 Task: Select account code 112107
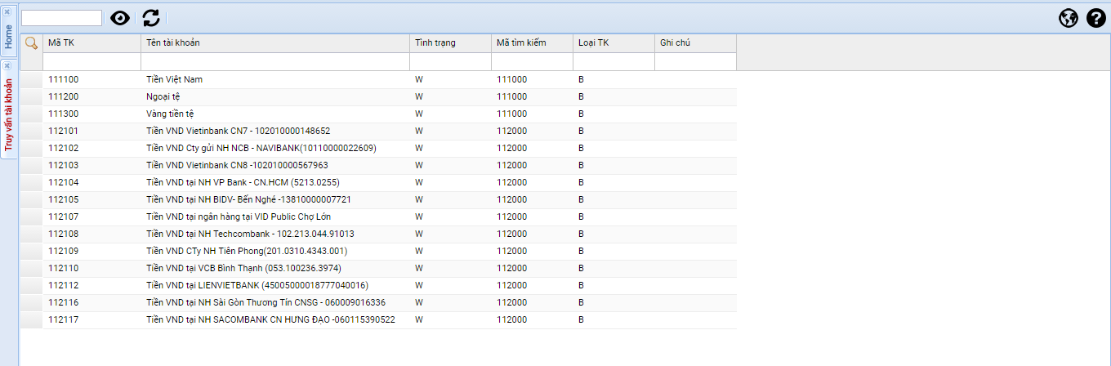pos(64,216)
